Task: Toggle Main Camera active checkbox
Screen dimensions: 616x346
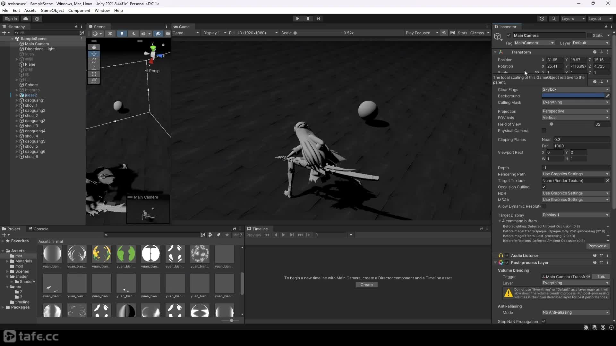Action: [x=509, y=35]
